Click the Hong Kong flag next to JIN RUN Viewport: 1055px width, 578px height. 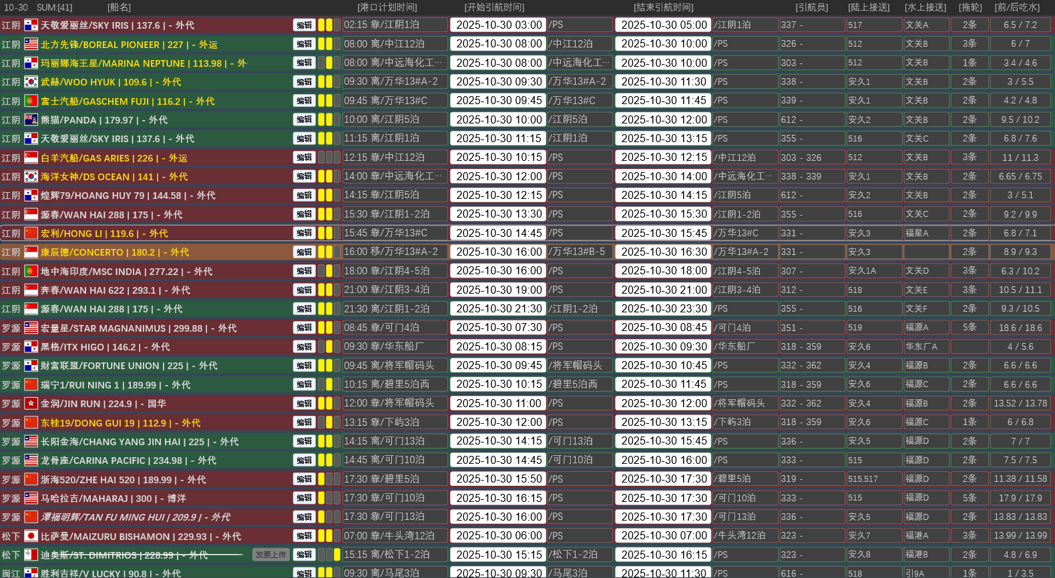click(31, 404)
